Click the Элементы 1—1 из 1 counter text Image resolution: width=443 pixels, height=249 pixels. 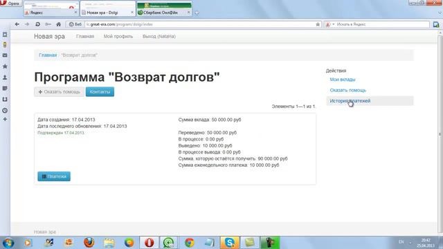click(293, 107)
